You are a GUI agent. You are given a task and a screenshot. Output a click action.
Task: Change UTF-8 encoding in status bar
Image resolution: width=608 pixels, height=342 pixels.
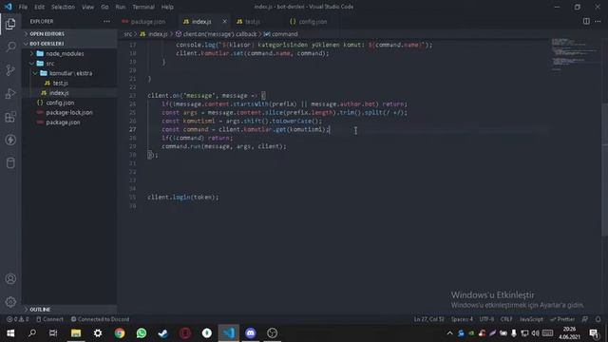pos(486,319)
